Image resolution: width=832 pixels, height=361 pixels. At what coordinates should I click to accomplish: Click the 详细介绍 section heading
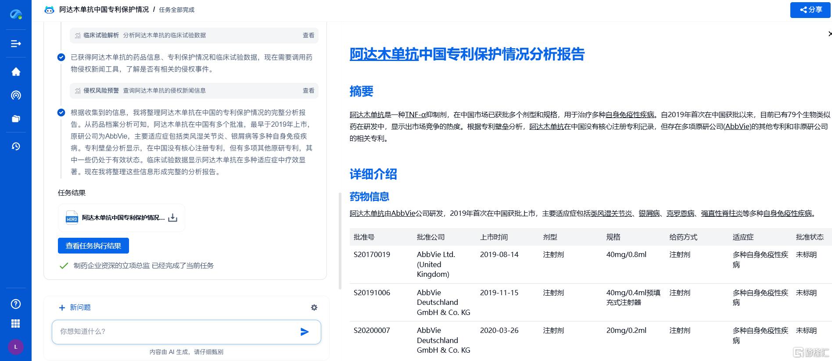point(373,174)
